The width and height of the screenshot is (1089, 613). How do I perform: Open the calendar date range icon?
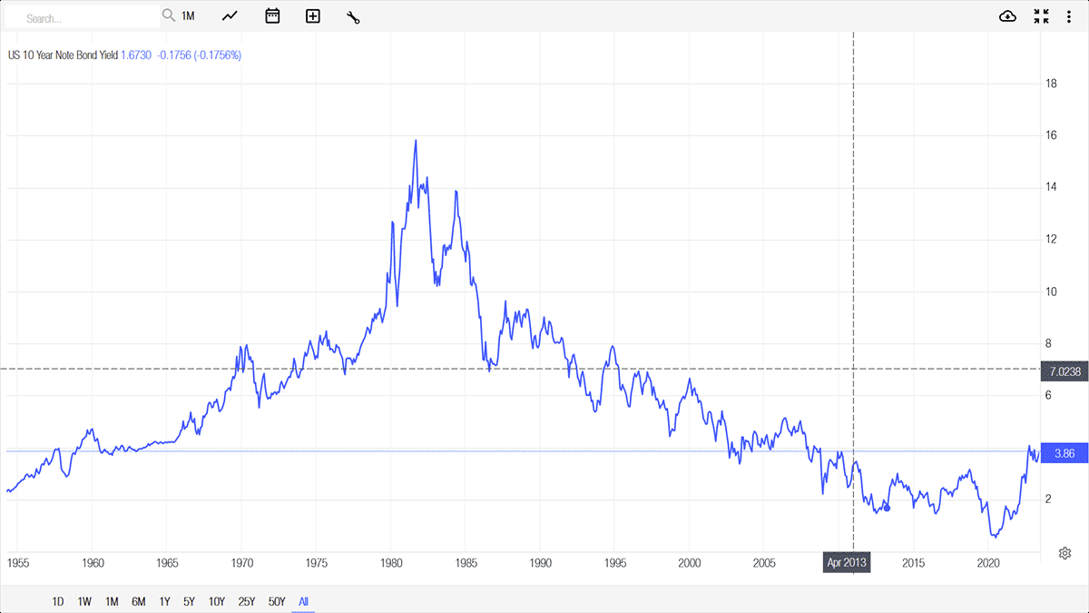click(x=272, y=16)
